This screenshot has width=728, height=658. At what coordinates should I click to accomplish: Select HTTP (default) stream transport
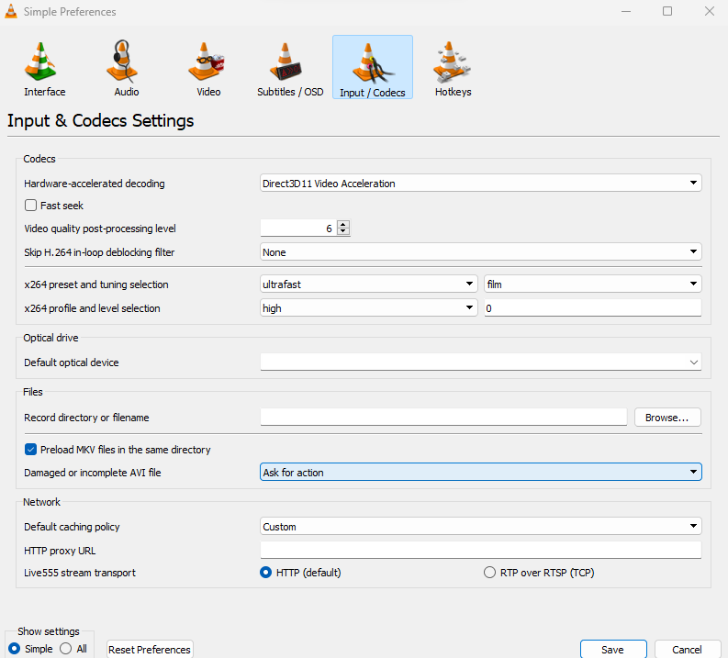tap(265, 572)
